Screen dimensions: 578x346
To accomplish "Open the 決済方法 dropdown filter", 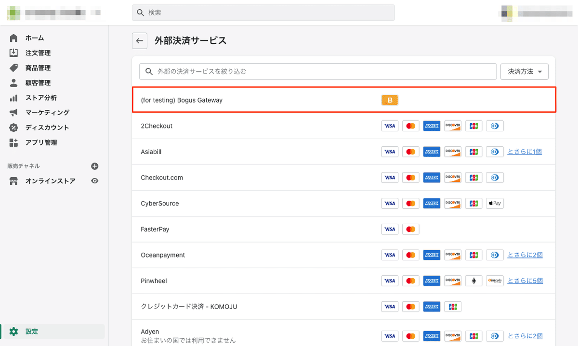I will [525, 71].
